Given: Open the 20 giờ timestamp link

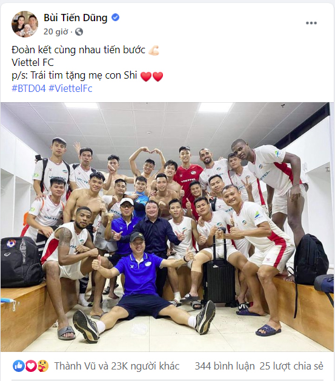Looking at the screenshot, I should [x=56, y=31].
